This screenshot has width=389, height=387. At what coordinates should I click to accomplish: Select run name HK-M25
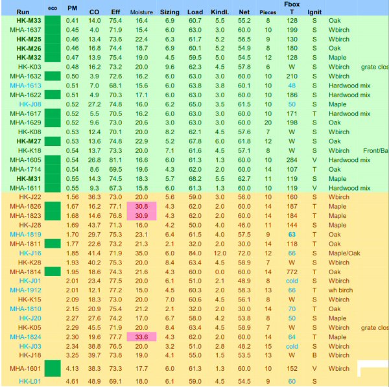click(29, 39)
